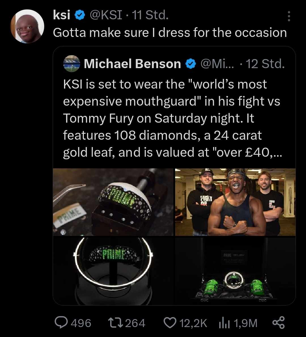View tweet analytics bar chart icon
Image resolution: width=306 pixels, height=337 pixels.
[x=224, y=323]
